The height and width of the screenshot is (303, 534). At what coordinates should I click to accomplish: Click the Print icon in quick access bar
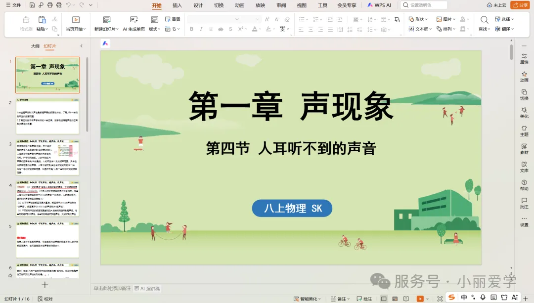click(50, 5)
